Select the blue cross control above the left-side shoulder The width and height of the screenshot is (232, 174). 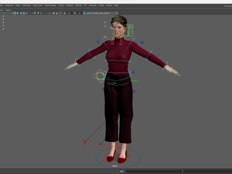pos(98,42)
